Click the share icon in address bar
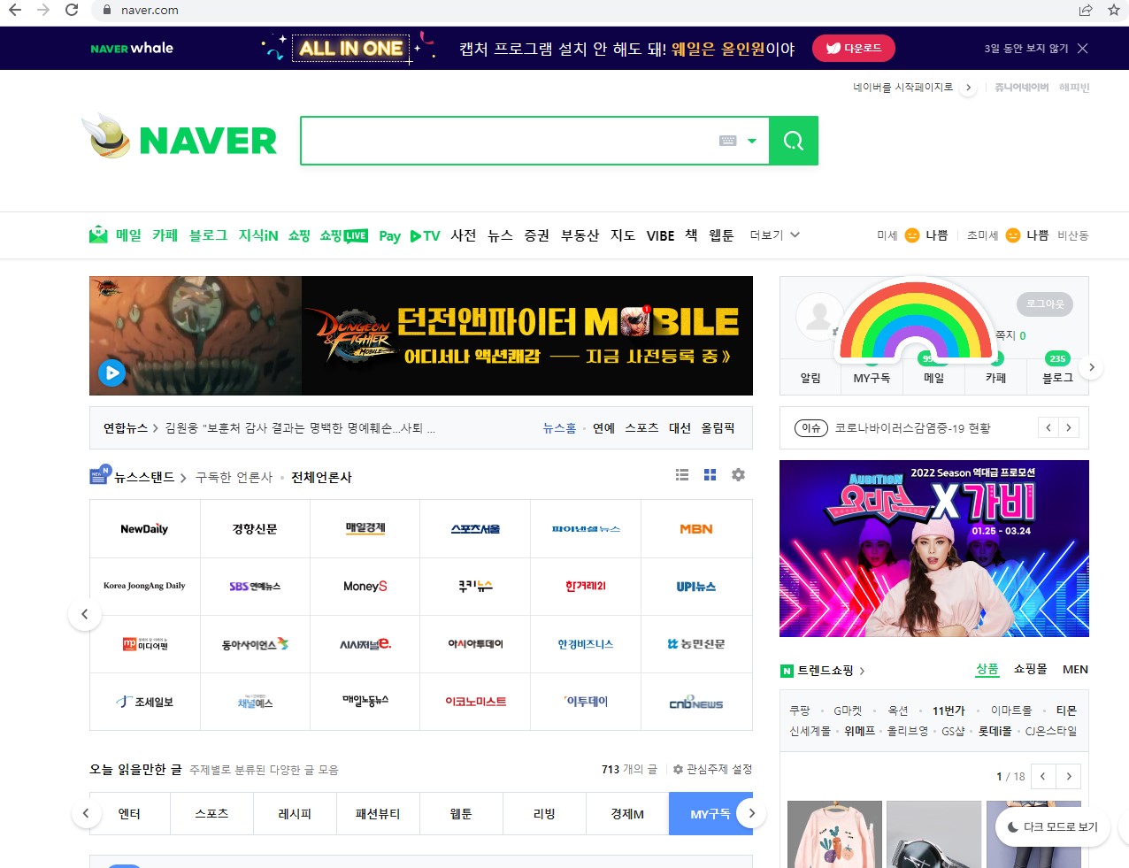The width and height of the screenshot is (1129, 868). point(1086,10)
